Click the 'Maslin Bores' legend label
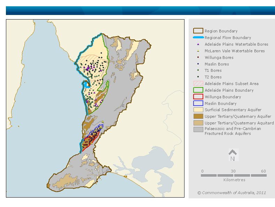 (217, 64)
